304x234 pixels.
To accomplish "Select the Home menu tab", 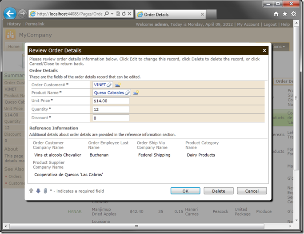I will [x=14, y=47].
